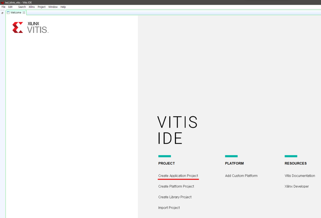Screen dimensions: 321x218
Task: Open Xilinx Developer link
Action: click(297, 186)
